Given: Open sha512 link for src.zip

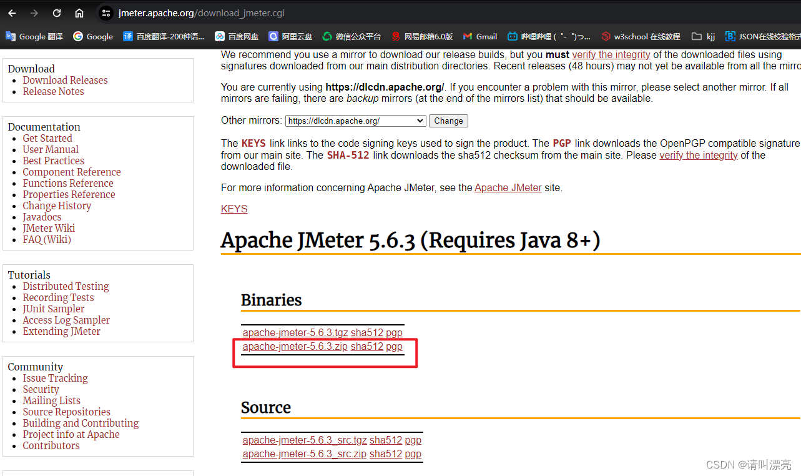Looking at the screenshot, I should (386, 454).
